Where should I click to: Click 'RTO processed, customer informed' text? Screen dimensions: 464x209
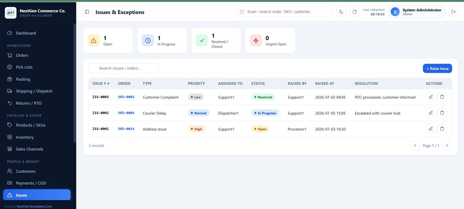385,97
